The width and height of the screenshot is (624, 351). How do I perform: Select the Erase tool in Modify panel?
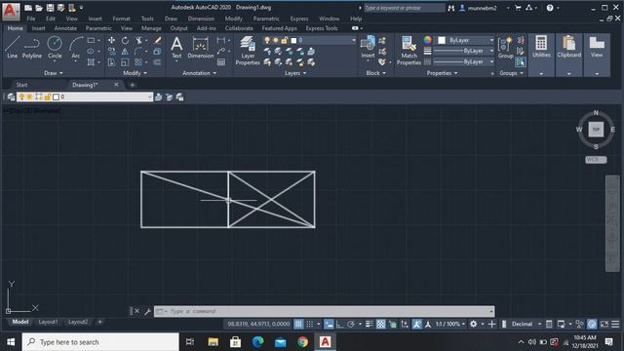(x=158, y=40)
